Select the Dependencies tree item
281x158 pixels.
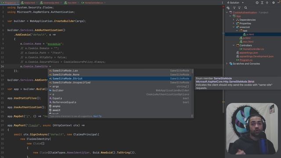pyautogui.click(x=248, y=20)
